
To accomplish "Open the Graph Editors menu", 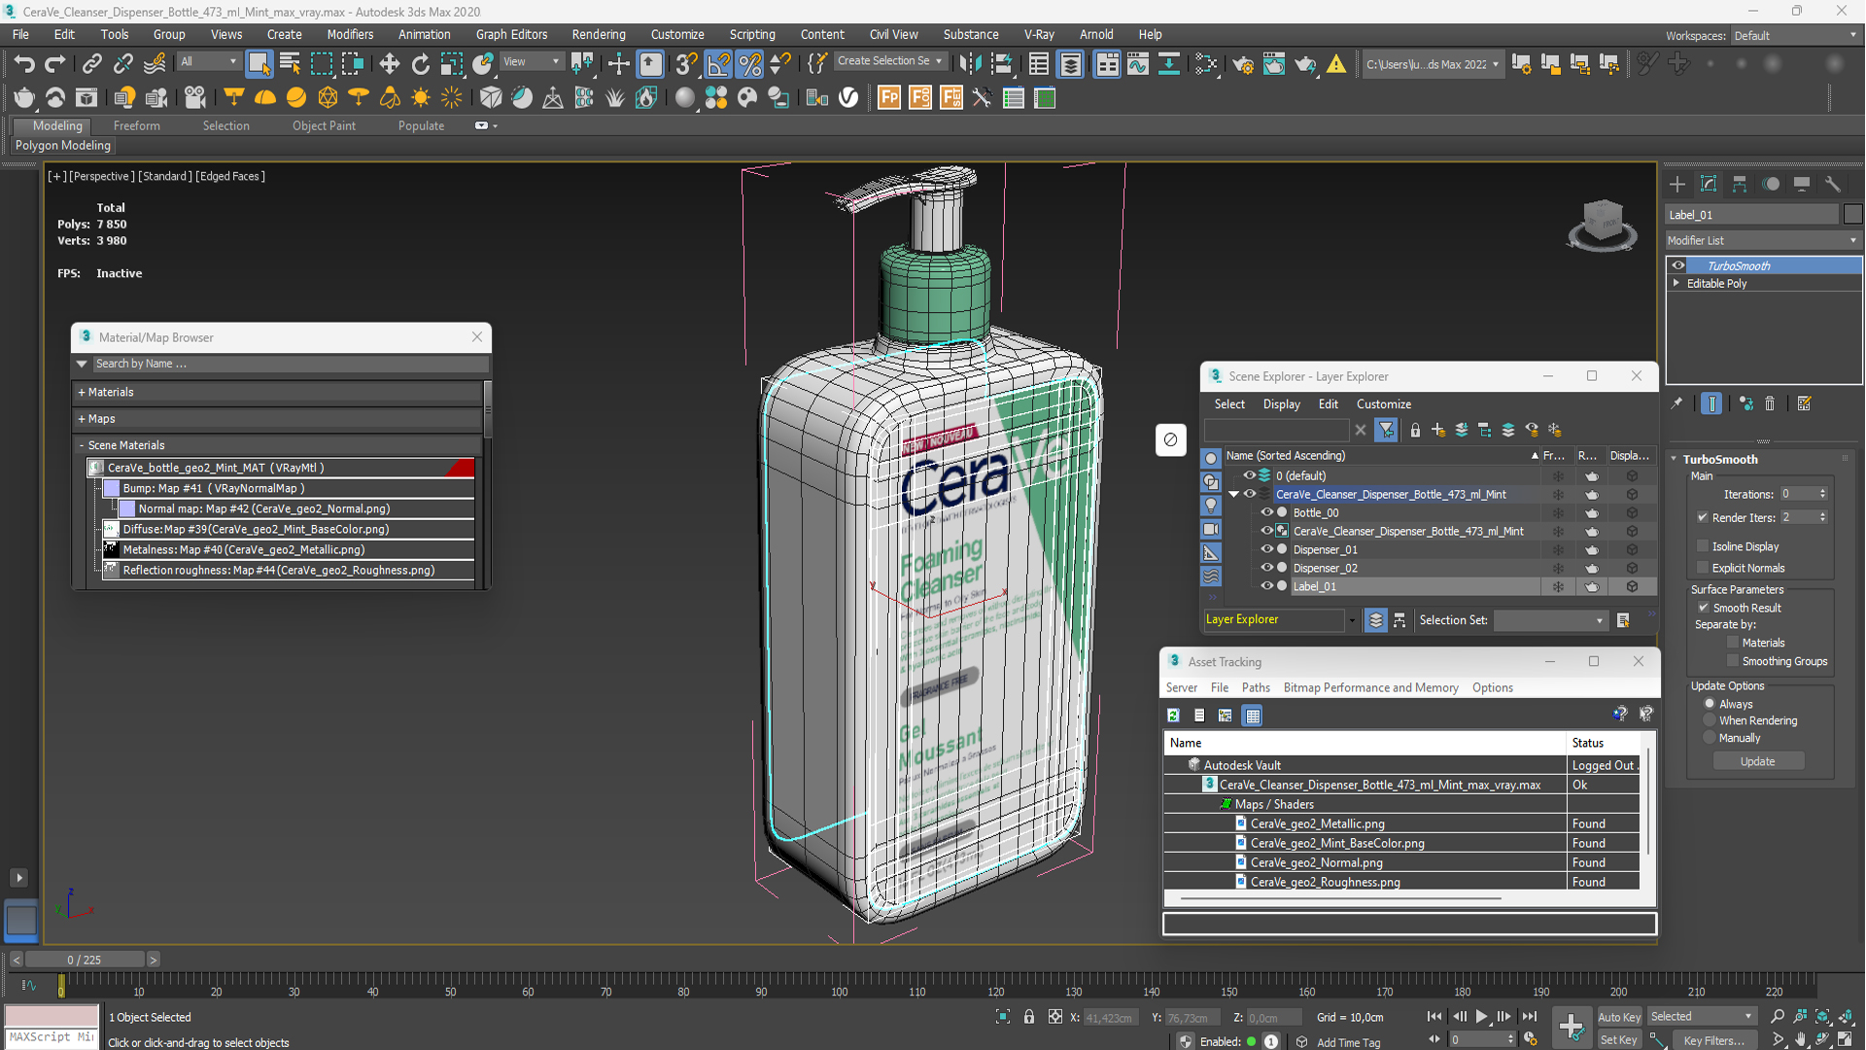I will (x=511, y=34).
